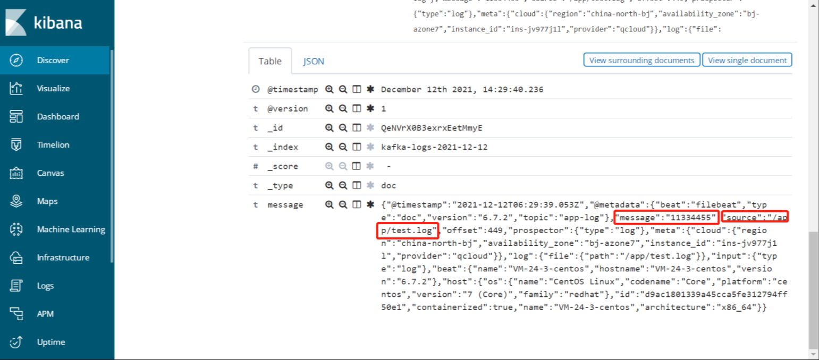Viewport: 819px width, 360px height.
Task: Open Timelion from the sidebar
Action: (x=55, y=144)
